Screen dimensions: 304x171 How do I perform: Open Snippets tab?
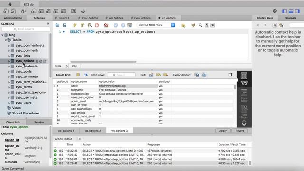[x=291, y=18]
